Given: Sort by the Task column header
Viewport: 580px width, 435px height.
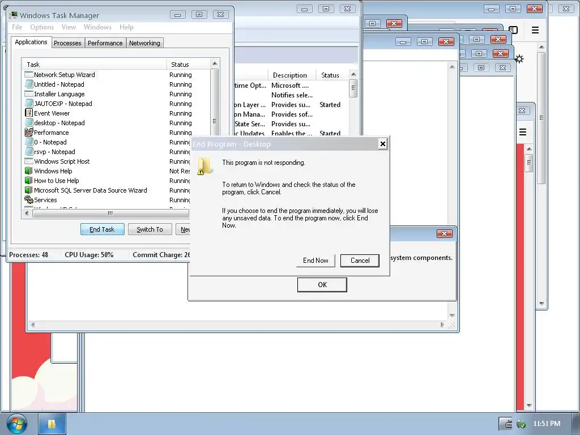Looking at the screenshot, I should [94, 65].
